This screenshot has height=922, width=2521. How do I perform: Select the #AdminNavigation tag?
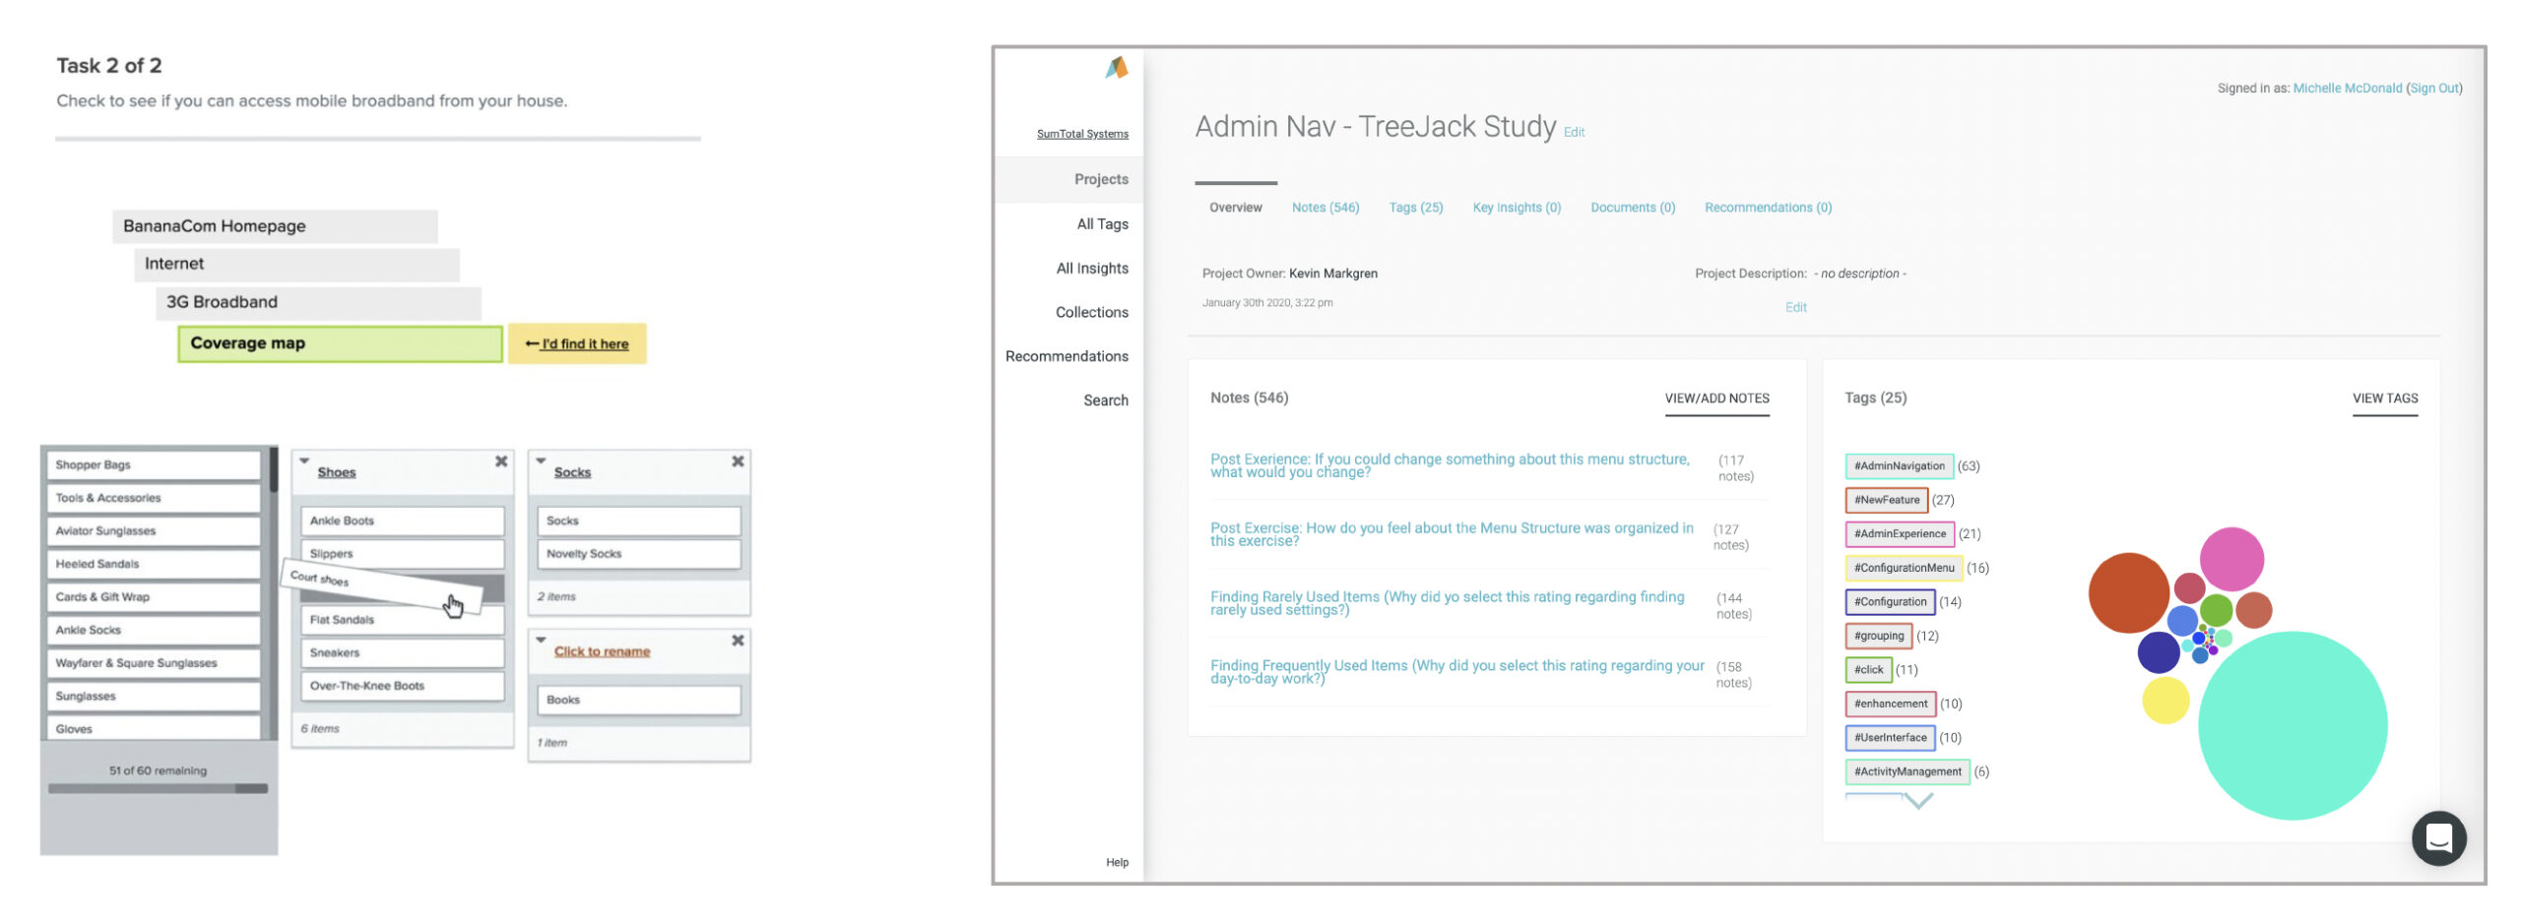click(1897, 466)
